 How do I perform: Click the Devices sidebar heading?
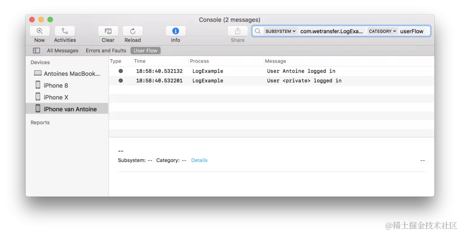point(40,62)
